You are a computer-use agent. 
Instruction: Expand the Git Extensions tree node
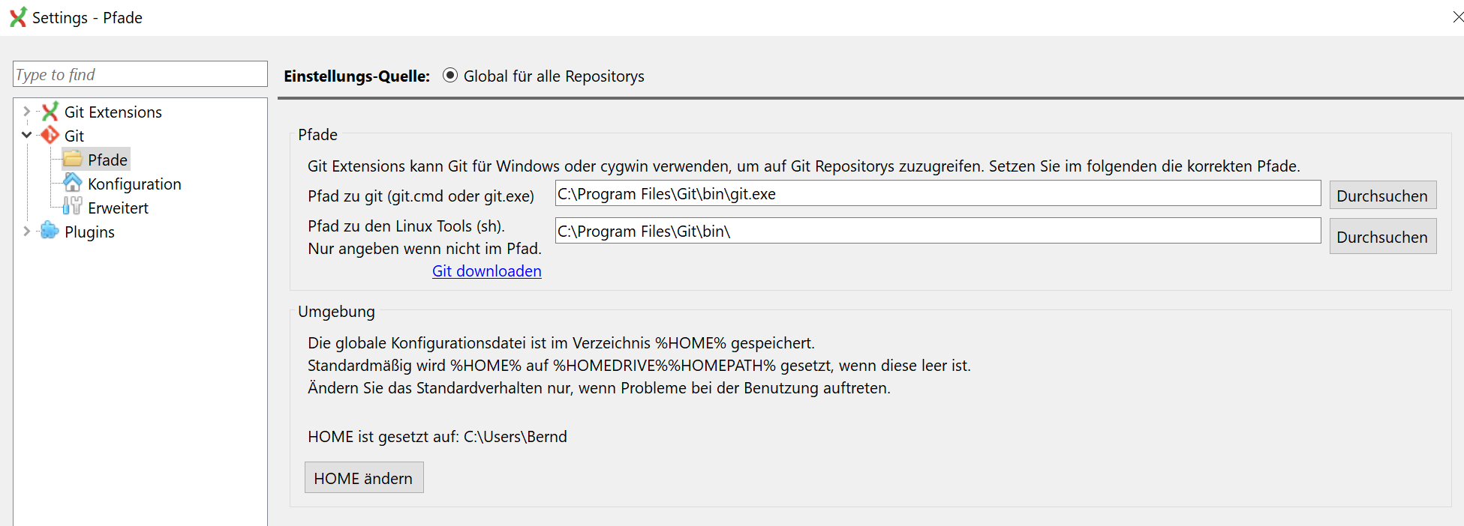pyautogui.click(x=27, y=111)
